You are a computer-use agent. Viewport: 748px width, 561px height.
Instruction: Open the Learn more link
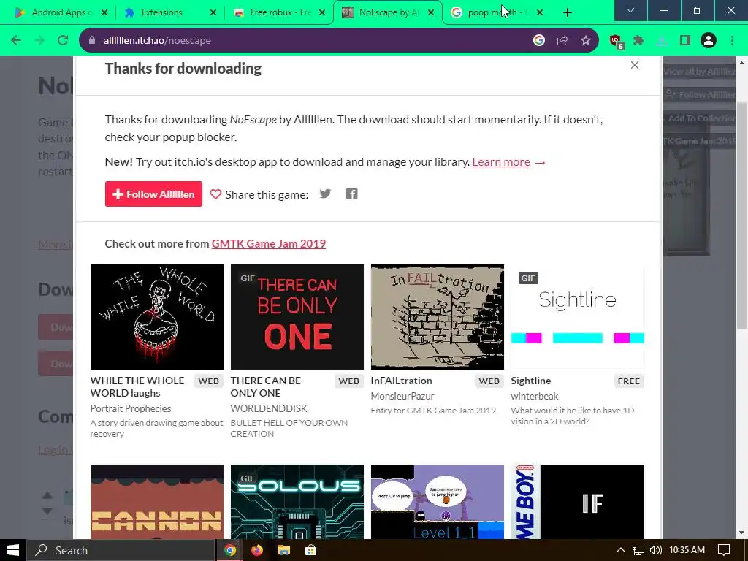coord(501,162)
